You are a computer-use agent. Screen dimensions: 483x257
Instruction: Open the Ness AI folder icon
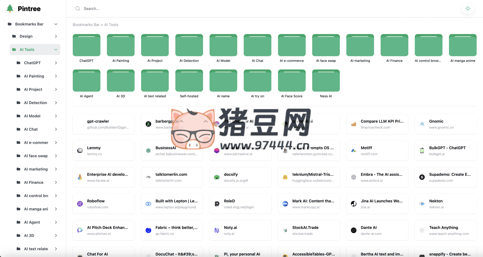tap(326, 81)
